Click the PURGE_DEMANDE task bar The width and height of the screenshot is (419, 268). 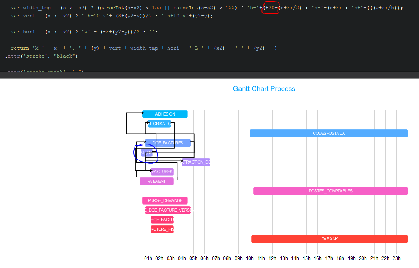tap(165, 200)
